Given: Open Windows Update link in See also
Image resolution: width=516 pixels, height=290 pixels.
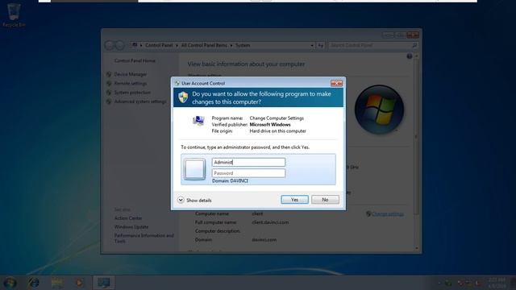Looking at the screenshot, I should [131, 227].
